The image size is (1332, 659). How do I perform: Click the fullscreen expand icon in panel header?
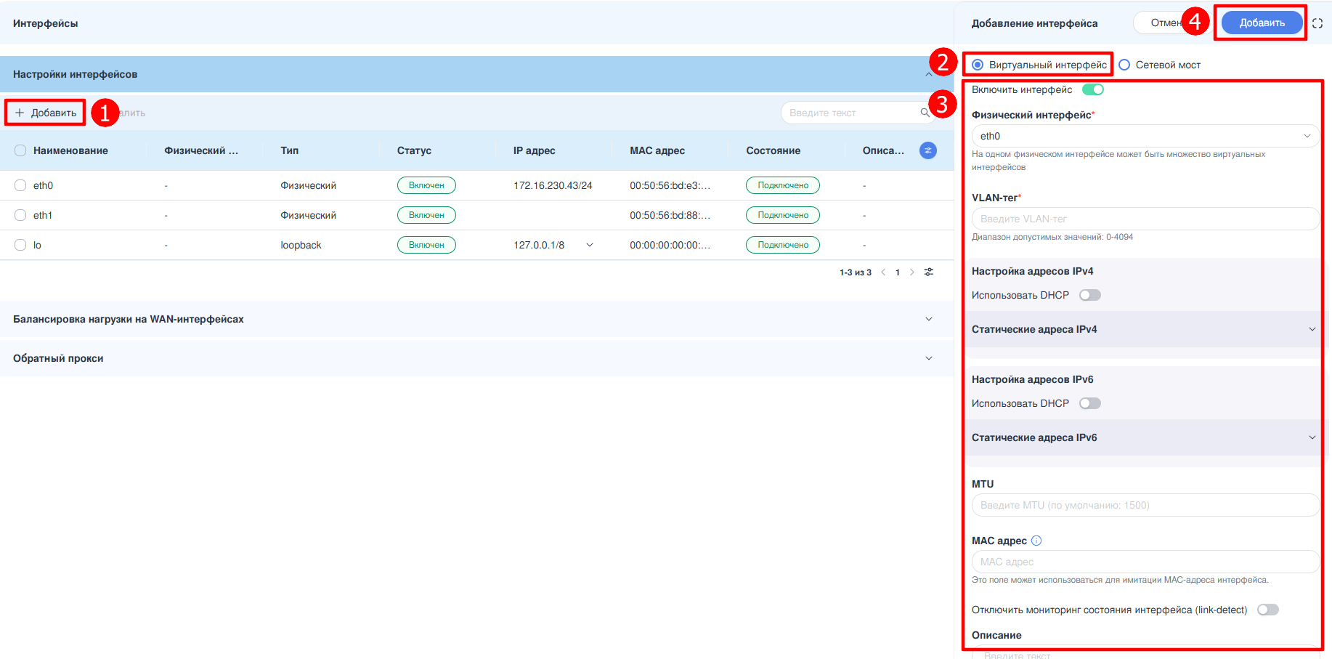(x=1317, y=23)
